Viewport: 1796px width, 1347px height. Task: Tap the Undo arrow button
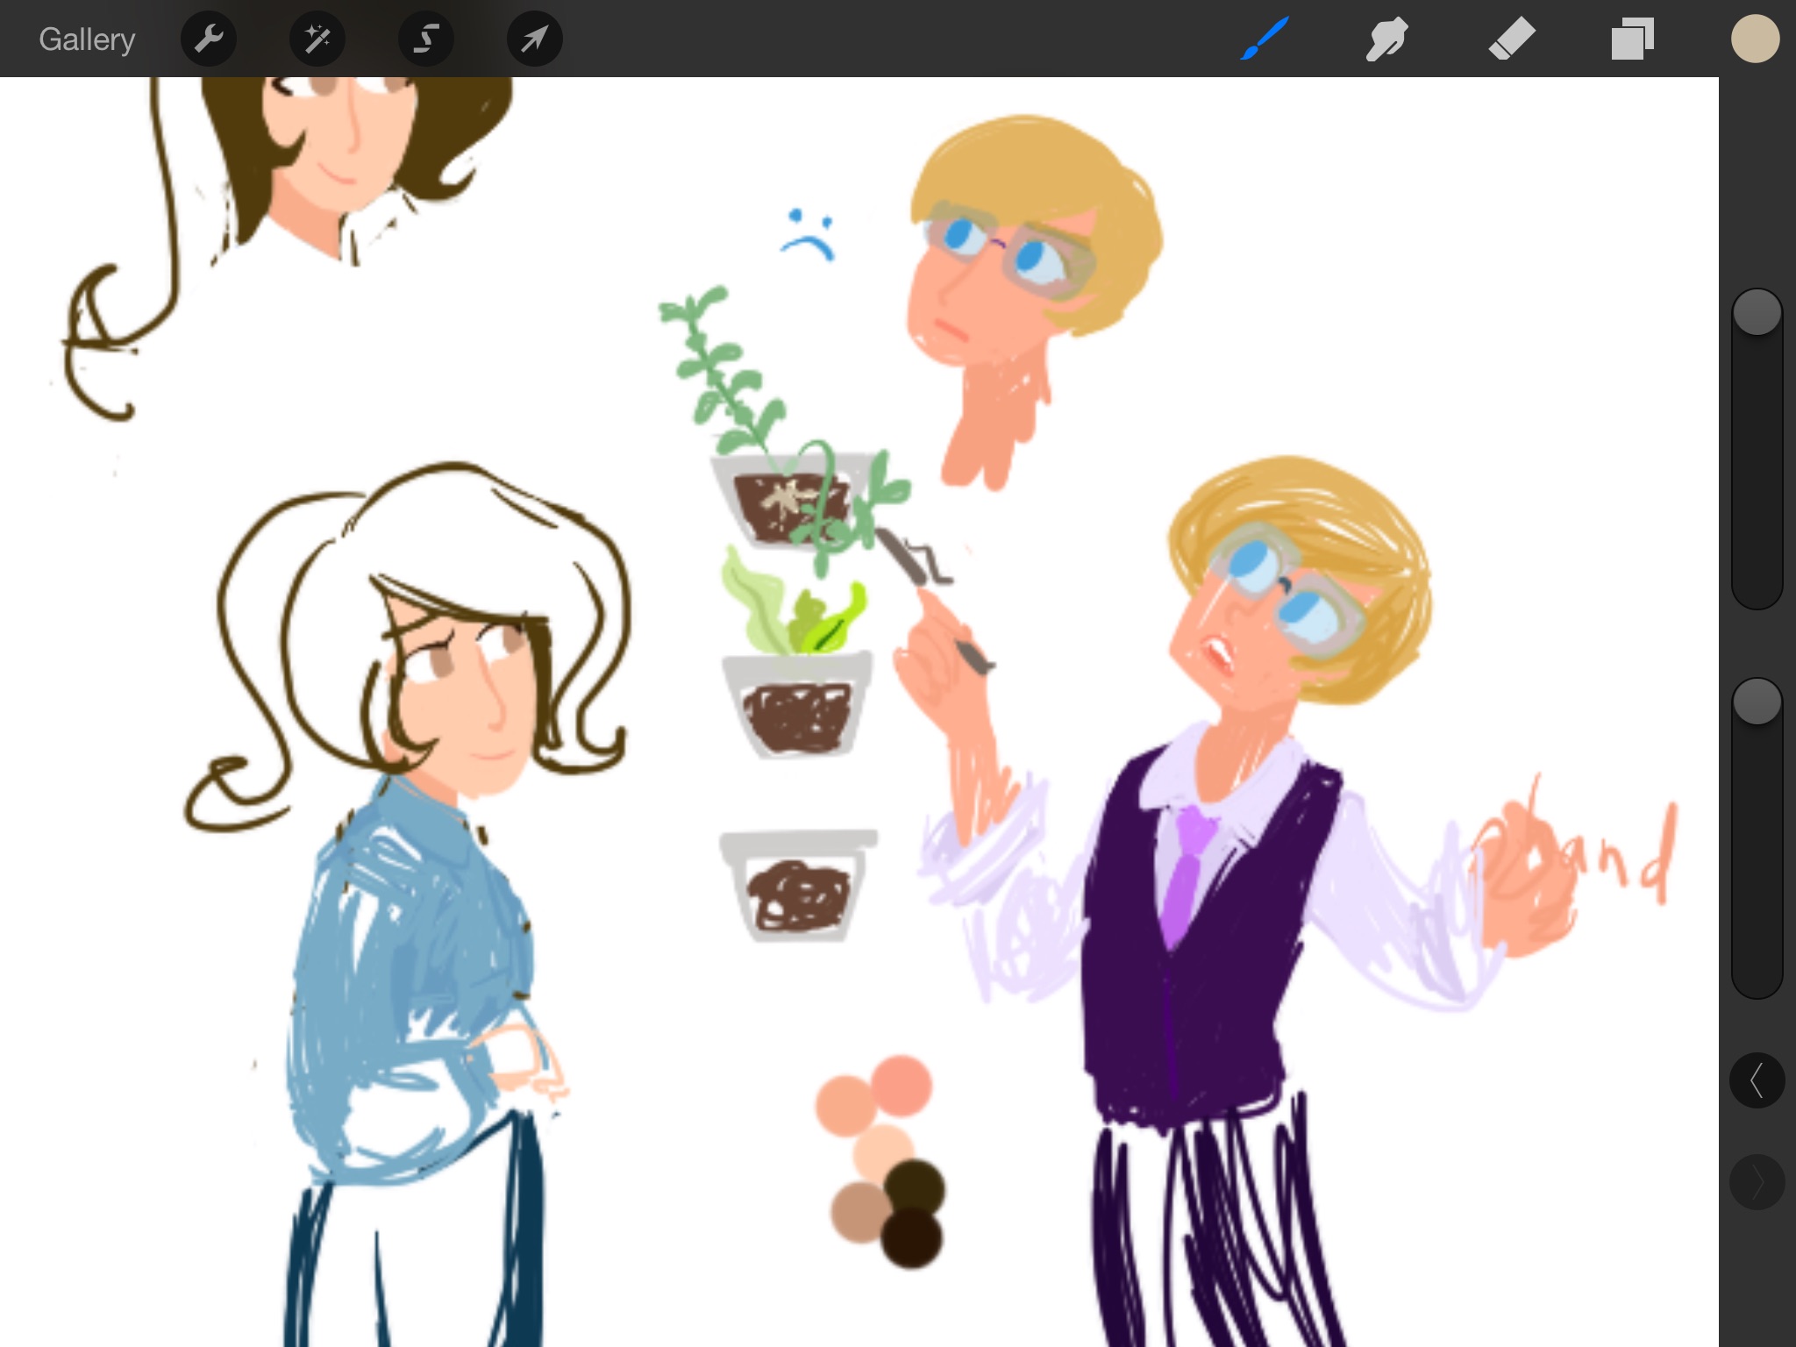coord(1757,1080)
